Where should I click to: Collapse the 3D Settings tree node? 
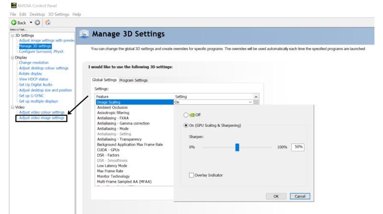12,35
